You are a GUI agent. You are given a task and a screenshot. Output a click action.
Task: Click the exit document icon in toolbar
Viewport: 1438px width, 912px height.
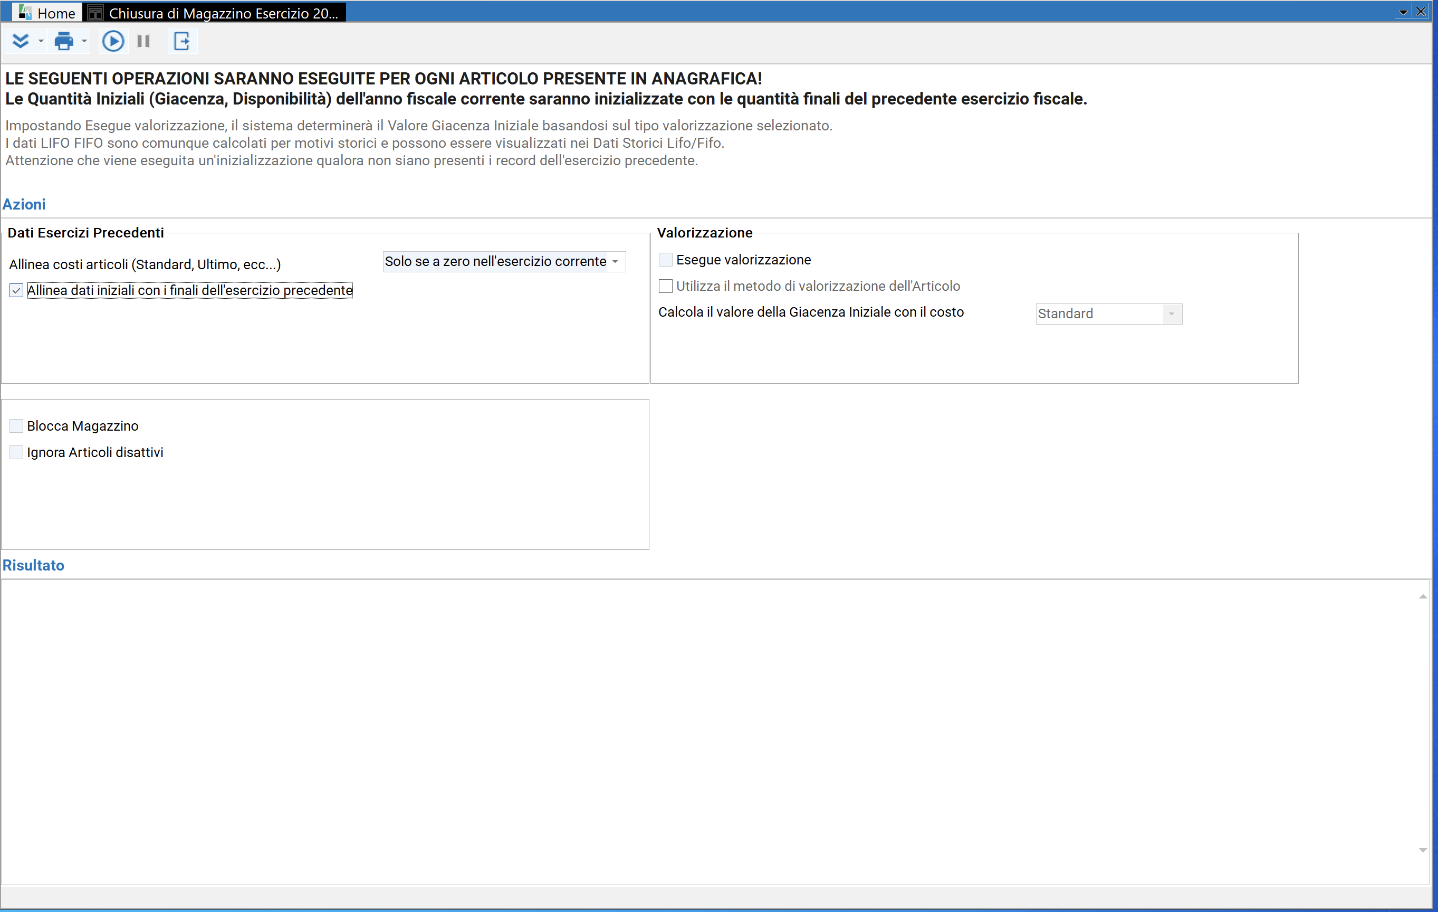pyautogui.click(x=181, y=41)
